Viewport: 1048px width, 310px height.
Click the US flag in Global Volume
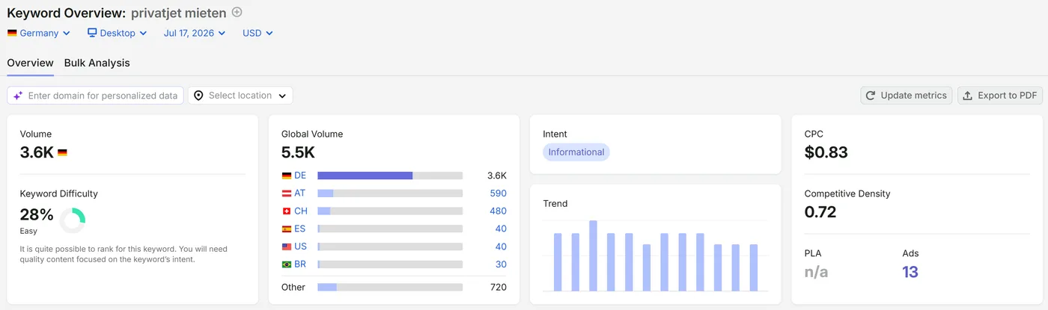pos(286,247)
